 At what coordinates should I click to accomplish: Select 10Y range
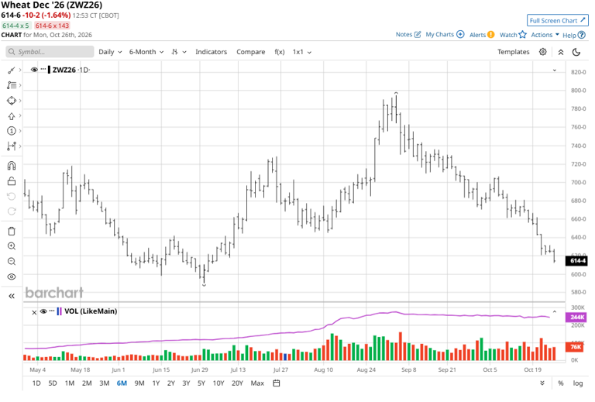pyautogui.click(x=218, y=383)
